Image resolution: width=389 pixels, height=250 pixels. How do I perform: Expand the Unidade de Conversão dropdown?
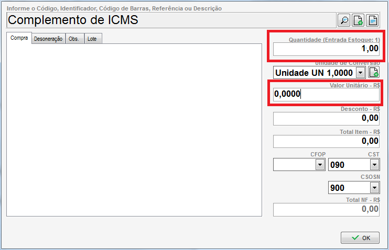click(x=360, y=73)
